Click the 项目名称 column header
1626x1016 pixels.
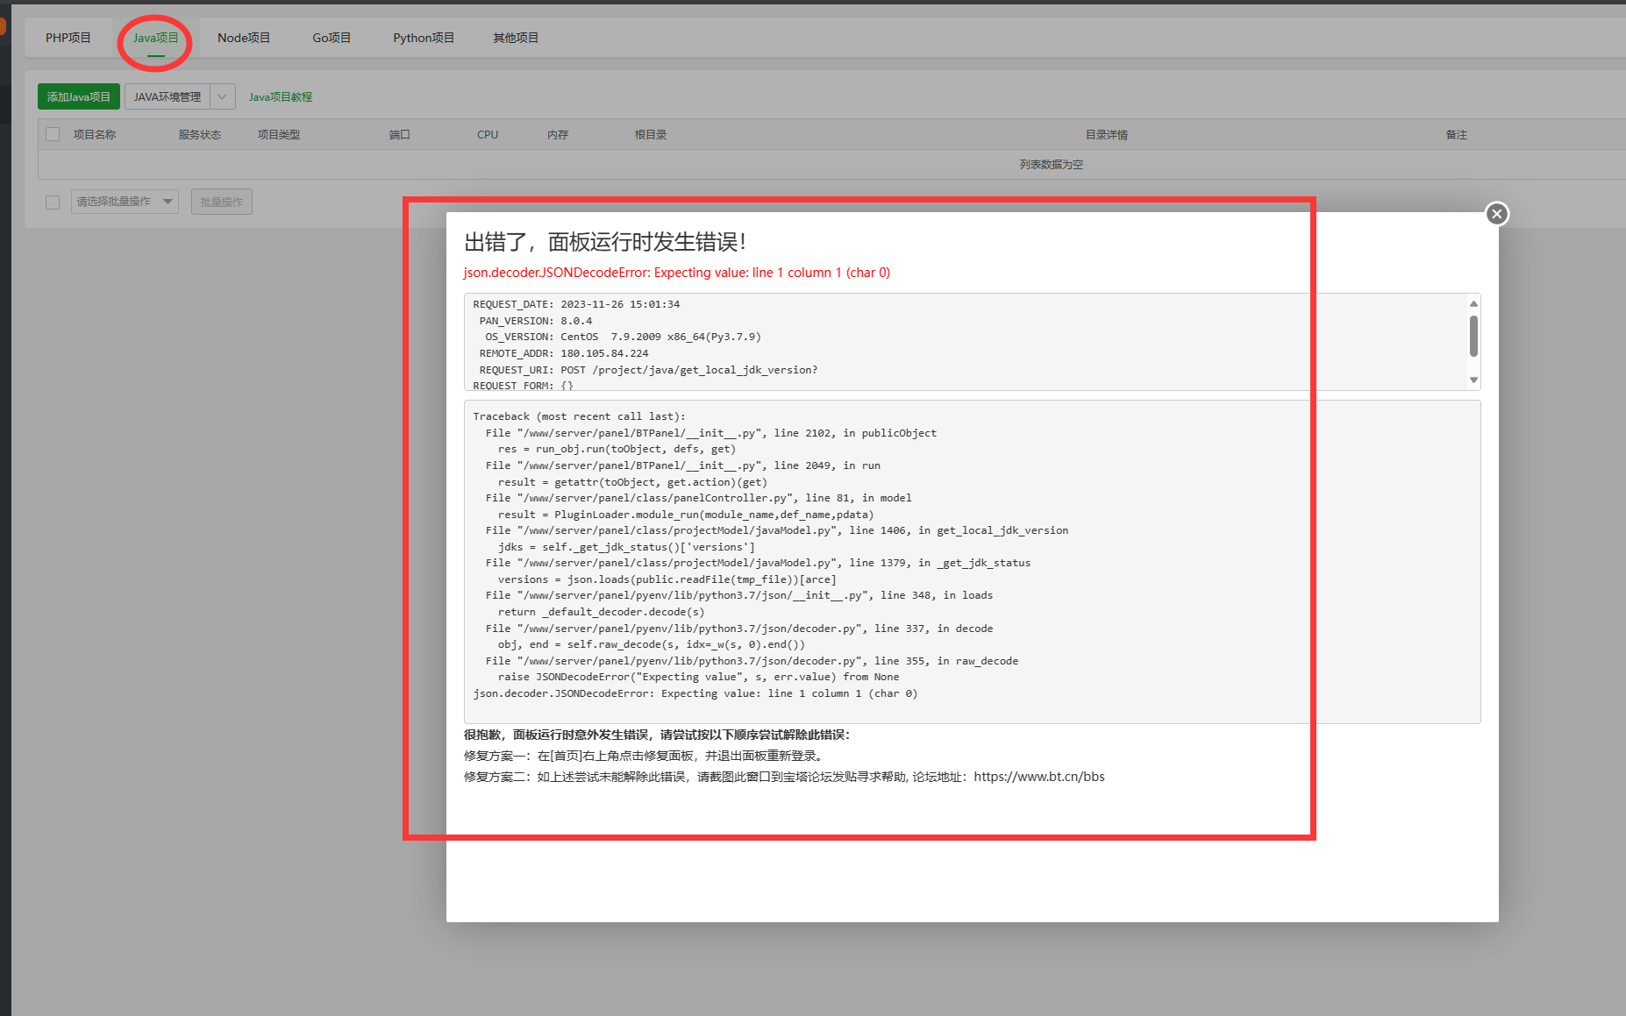[x=95, y=135]
